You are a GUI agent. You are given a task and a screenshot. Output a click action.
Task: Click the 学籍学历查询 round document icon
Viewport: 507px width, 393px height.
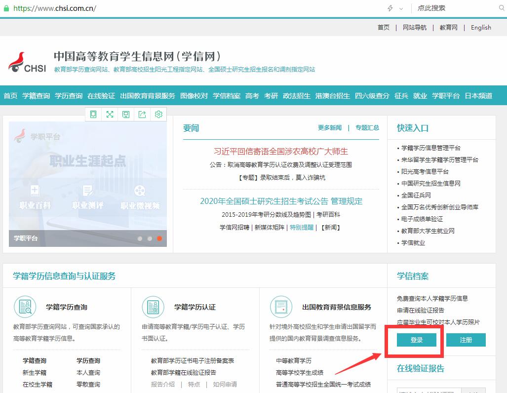(25, 307)
